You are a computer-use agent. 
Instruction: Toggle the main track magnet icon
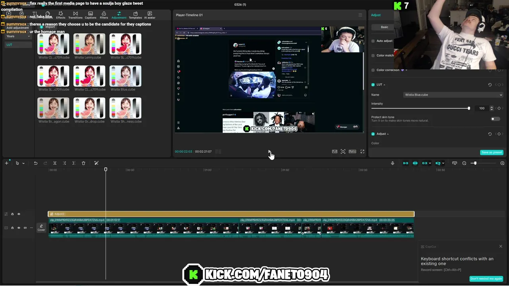pyautogui.click(x=406, y=163)
